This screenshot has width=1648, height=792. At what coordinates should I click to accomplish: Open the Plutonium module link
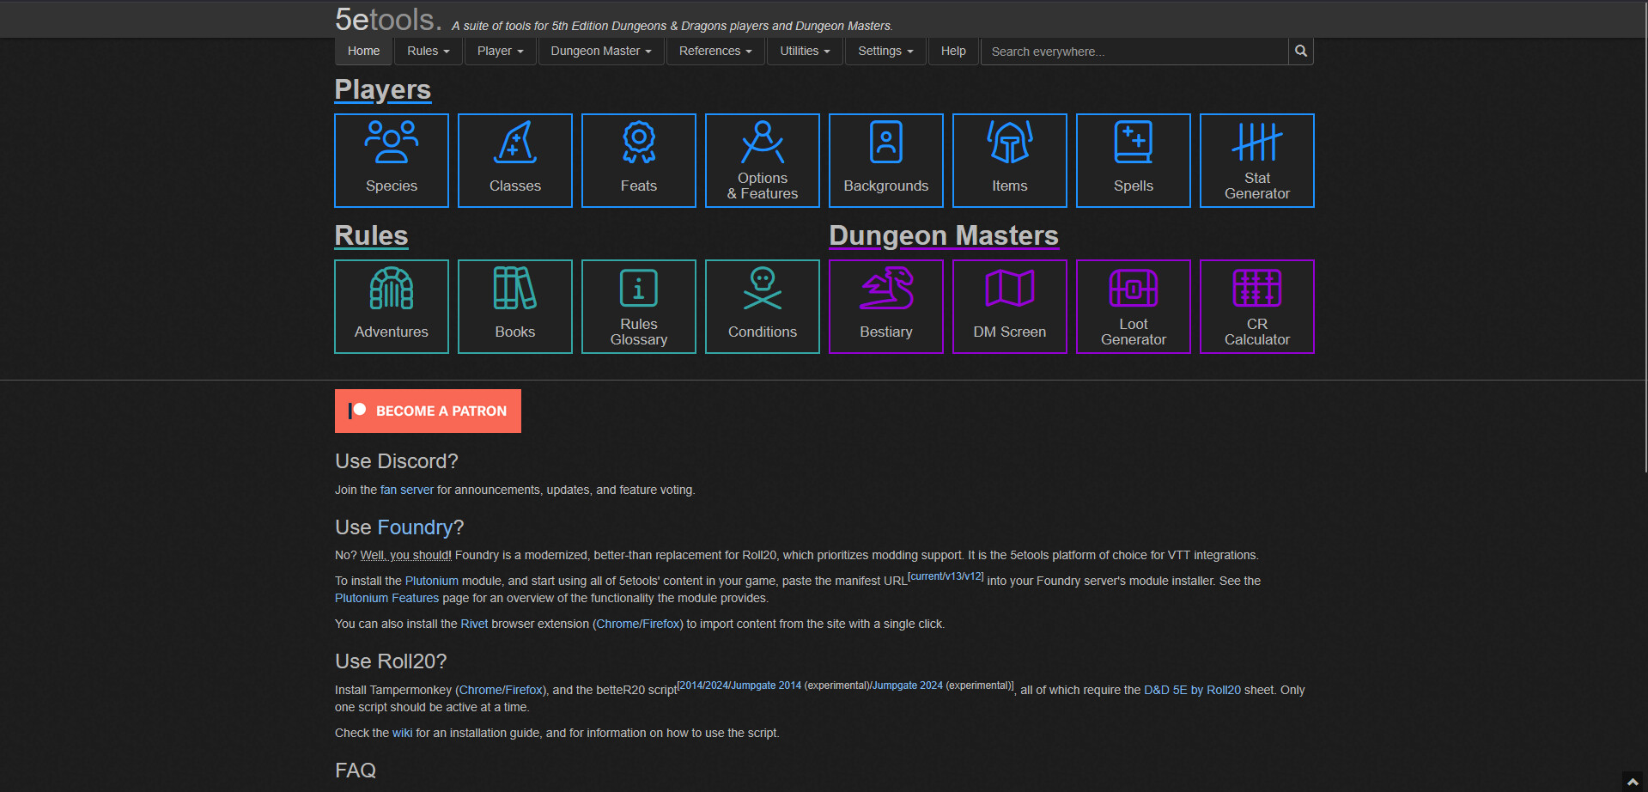pyautogui.click(x=432, y=581)
